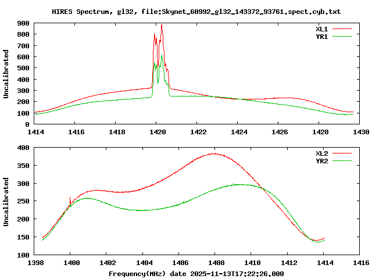This screenshot has height=279, width=372.
Task: Click the 1418 tick label on top plot
Action: coord(117,132)
